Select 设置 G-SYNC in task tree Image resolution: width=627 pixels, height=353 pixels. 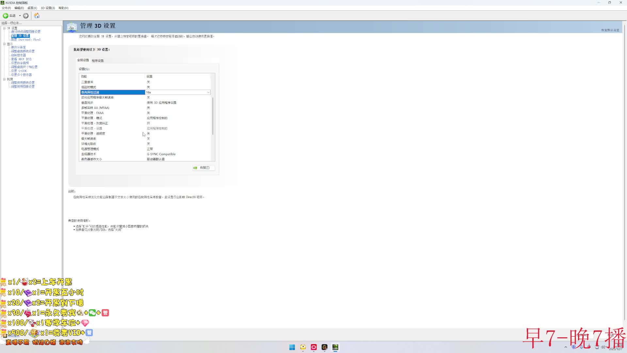click(x=19, y=71)
